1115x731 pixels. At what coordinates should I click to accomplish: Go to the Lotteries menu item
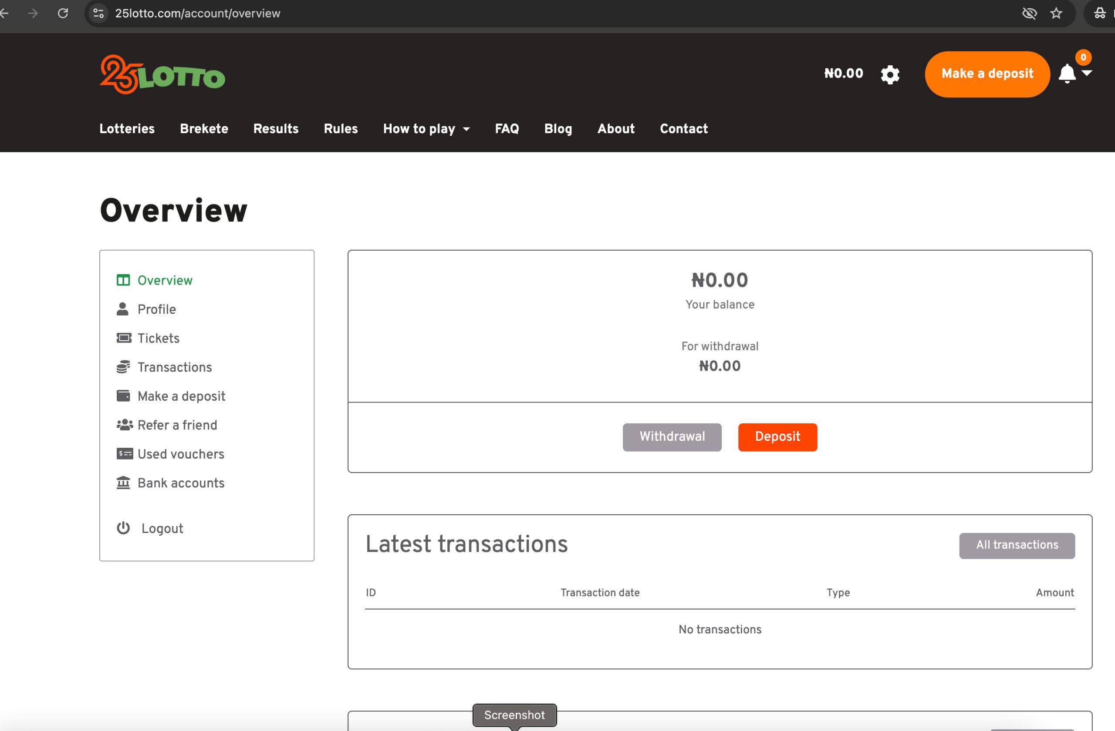[127, 129]
